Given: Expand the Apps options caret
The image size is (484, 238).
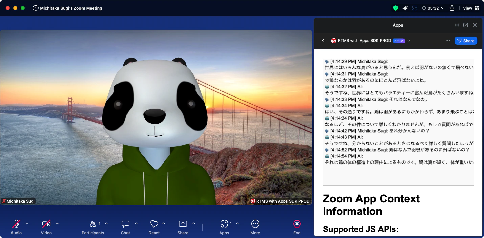Looking at the screenshot, I should pyautogui.click(x=237, y=223).
